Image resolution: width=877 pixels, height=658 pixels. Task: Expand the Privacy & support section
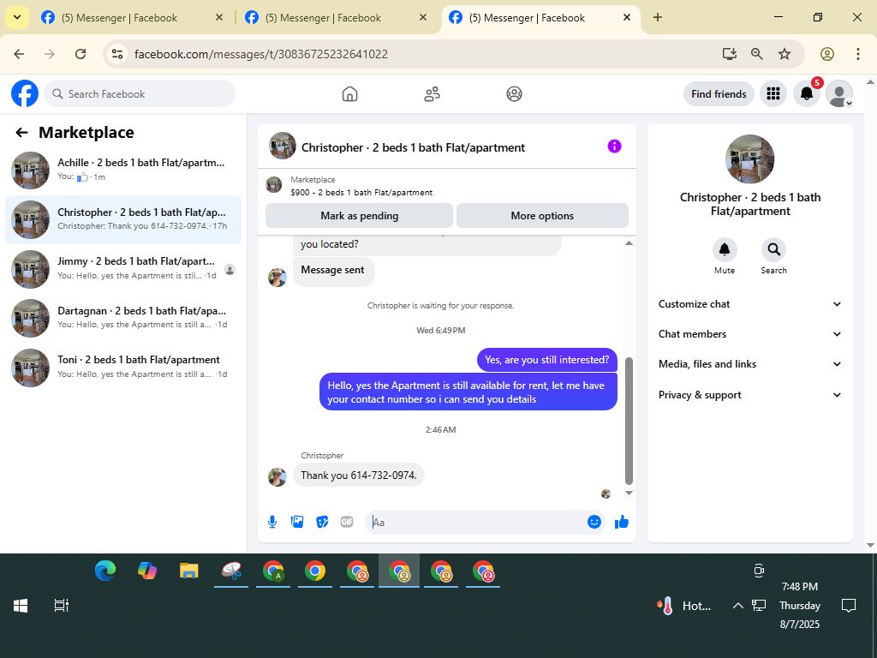(x=750, y=395)
